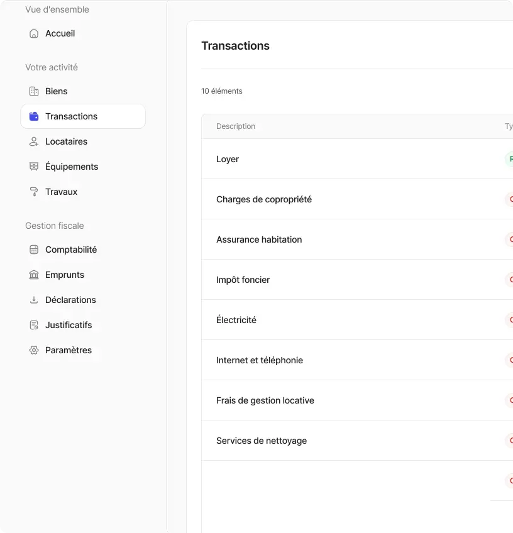This screenshot has height=533, width=513.
Task: Open Biens using the building icon
Action: 33,91
